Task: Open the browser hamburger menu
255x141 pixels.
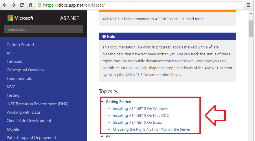Action: [x=248, y=5]
